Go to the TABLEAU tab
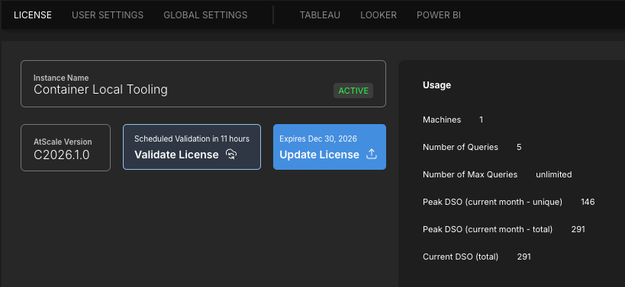This screenshot has width=625, height=287. [x=320, y=15]
